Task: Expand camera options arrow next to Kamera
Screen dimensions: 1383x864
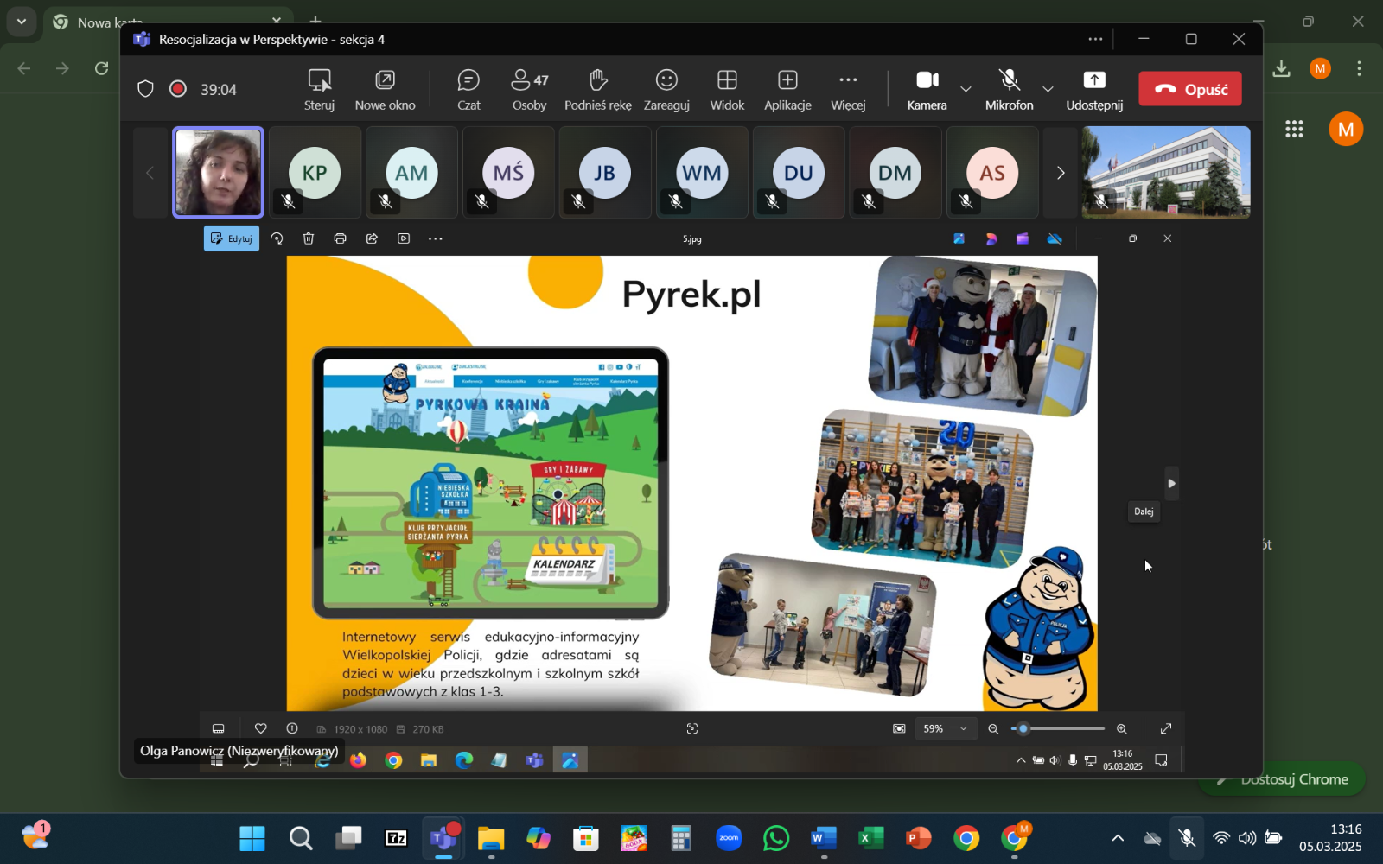Action: [x=966, y=89]
